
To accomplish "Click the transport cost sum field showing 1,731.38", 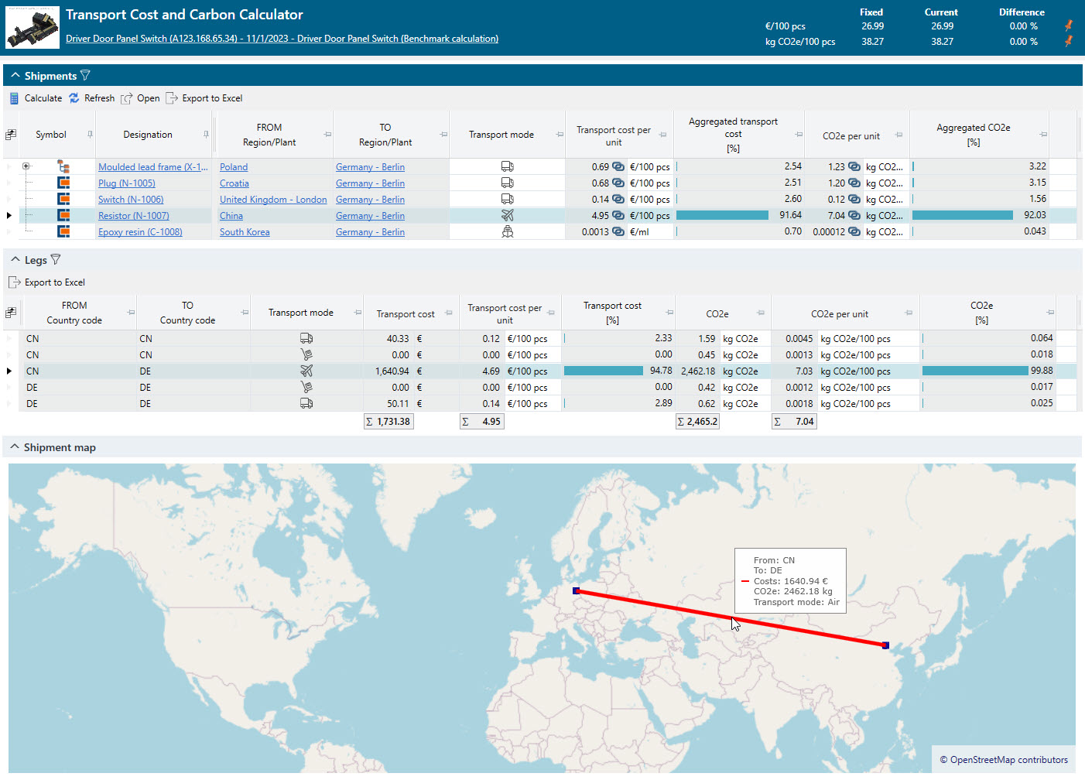I will [x=388, y=421].
